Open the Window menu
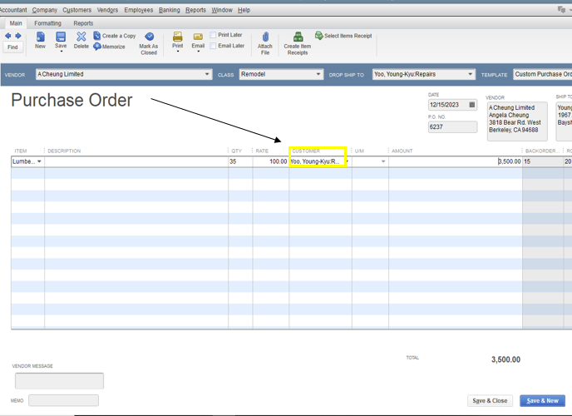The width and height of the screenshot is (572, 416). click(x=222, y=10)
